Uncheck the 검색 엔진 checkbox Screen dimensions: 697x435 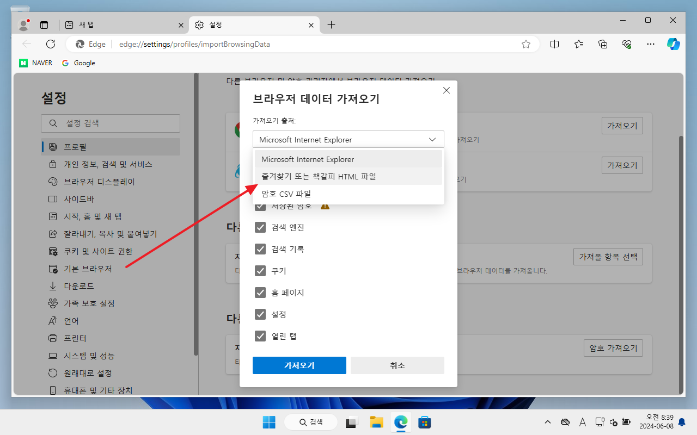point(260,227)
